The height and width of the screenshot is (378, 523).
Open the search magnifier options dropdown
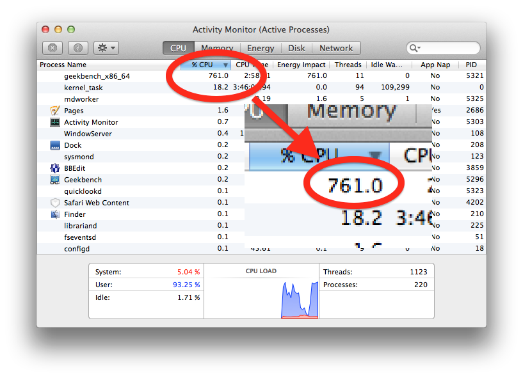point(415,48)
